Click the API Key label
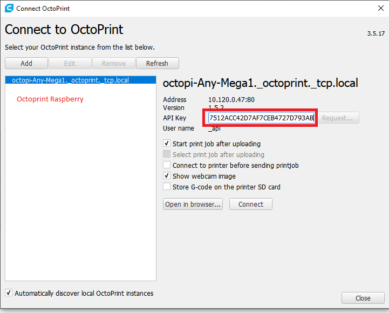Screen dimensions: 389x313 [x=174, y=118]
